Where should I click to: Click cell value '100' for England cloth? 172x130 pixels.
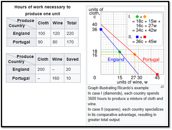41,33
